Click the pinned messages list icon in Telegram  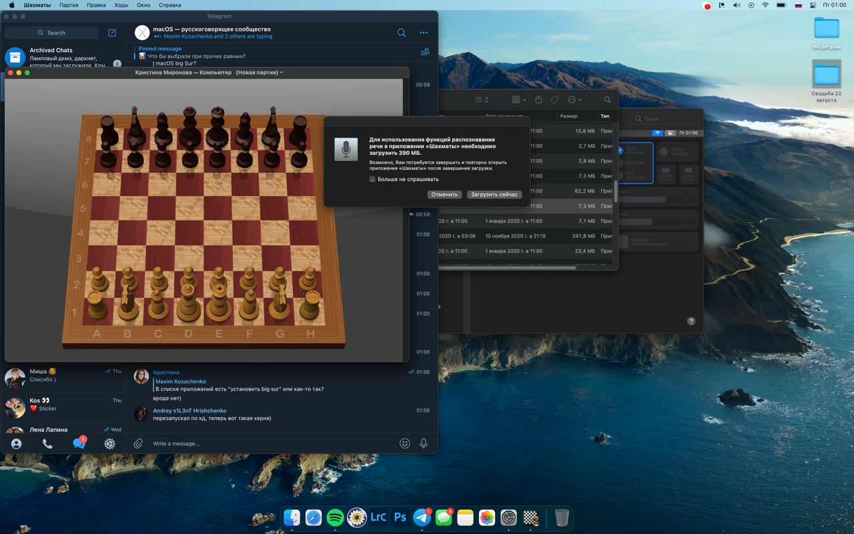click(425, 52)
